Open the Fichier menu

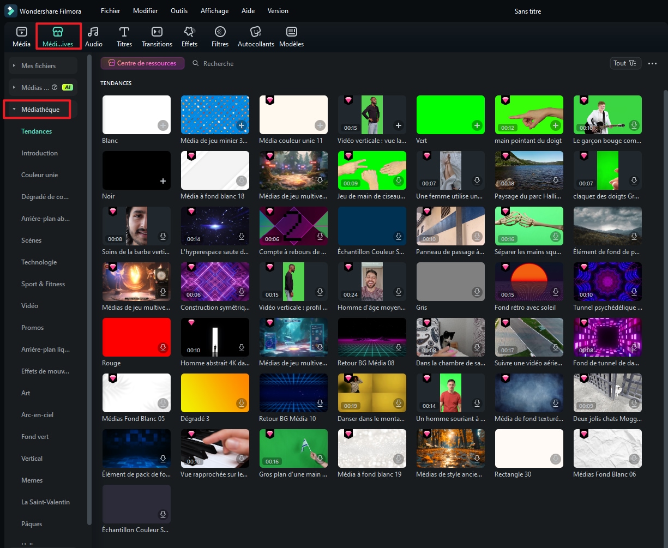click(x=111, y=11)
